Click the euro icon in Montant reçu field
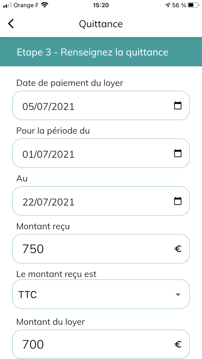This screenshot has width=202, height=359. click(178, 249)
